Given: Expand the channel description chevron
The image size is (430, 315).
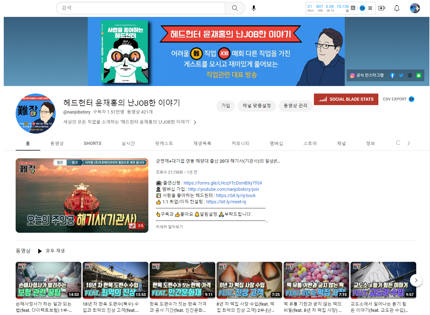Looking at the screenshot, I should [195, 122].
